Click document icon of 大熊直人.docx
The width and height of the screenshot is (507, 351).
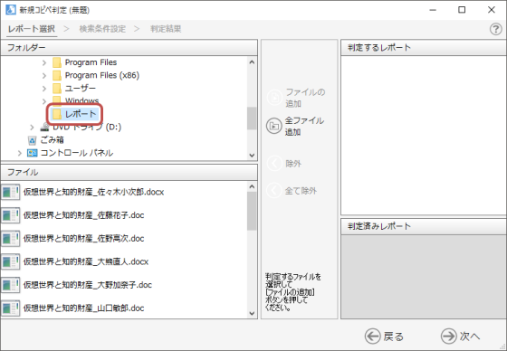click(x=10, y=261)
